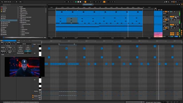Click Legato in the Notes panel

point(21,49)
